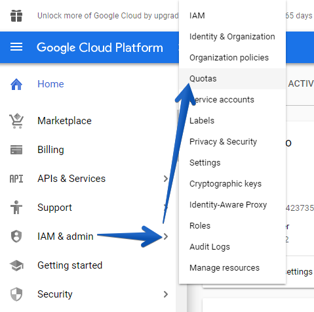This screenshot has width=314, height=312.
Task: Open APIs & Services sidebar entry
Action: (71, 179)
